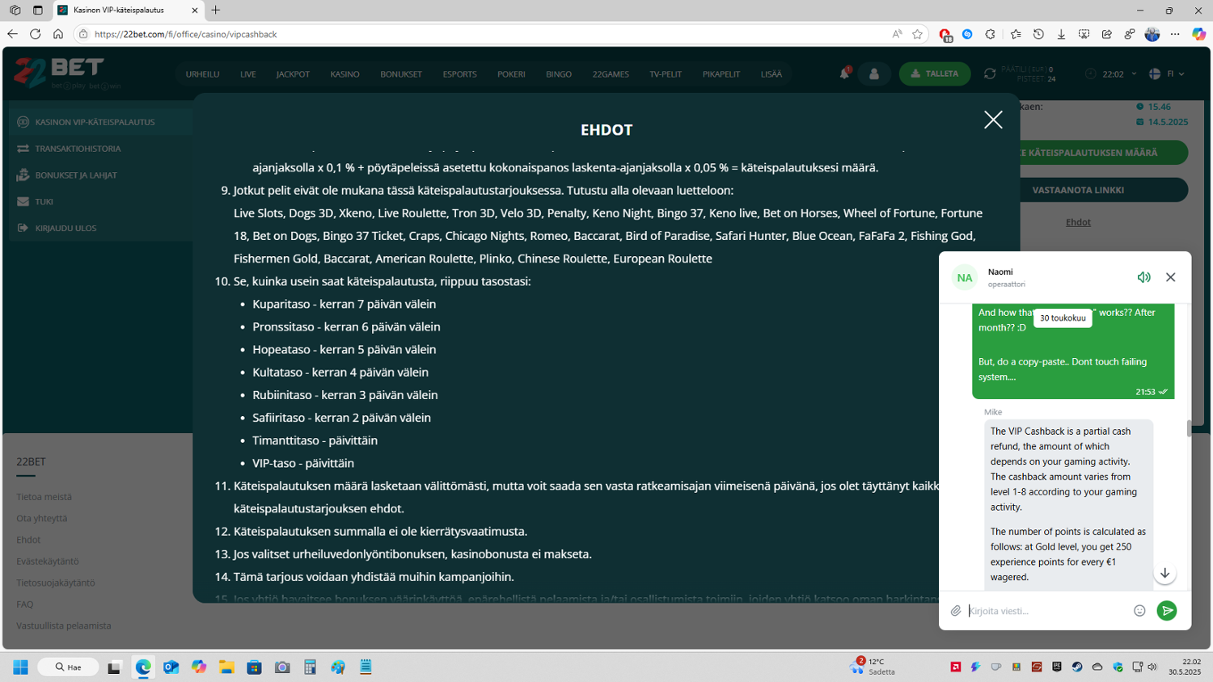Expand the FI language dropdown

click(x=1167, y=74)
